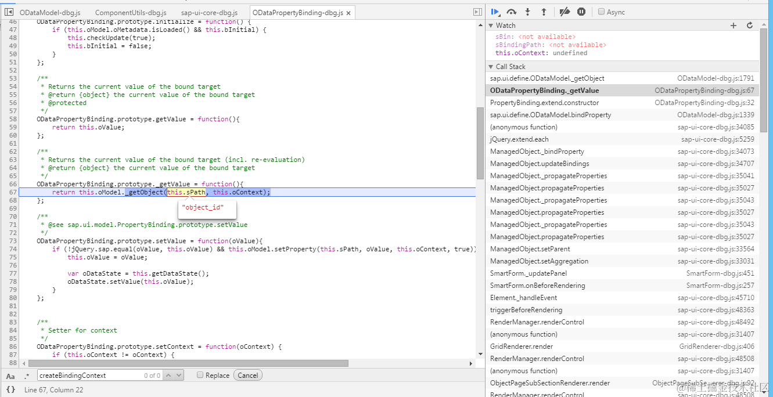Screen dimensions: 773x397
Task: Cancel the search bar
Action: pos(248,376)
